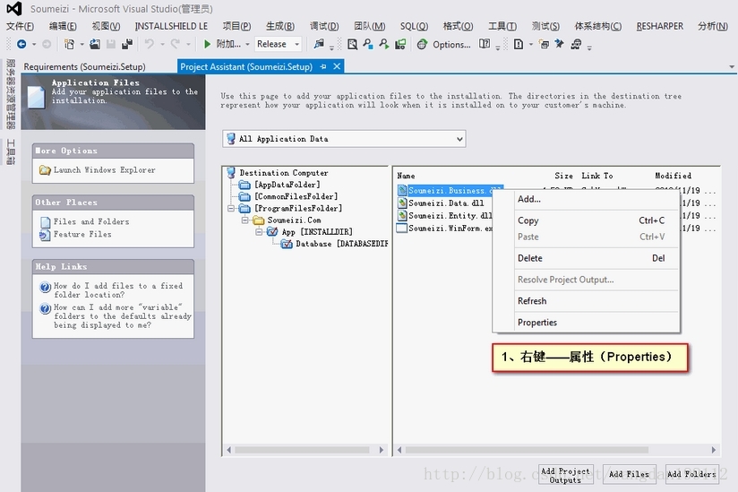Viewport: 738px width, 492px height.
Task: Click the stacked windows toolbar icon
Action: click(544, 44)
